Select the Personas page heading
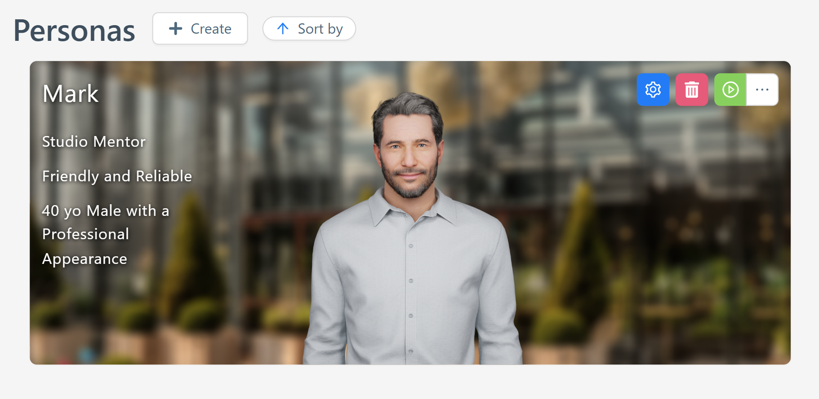The height and width of the screenshot is (399, 819). pyautogui.click(x=74, y=31)
